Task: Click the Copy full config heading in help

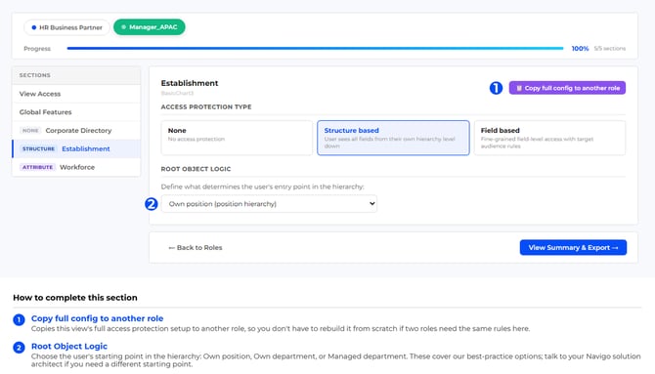Action: click(x=98, y=318)
